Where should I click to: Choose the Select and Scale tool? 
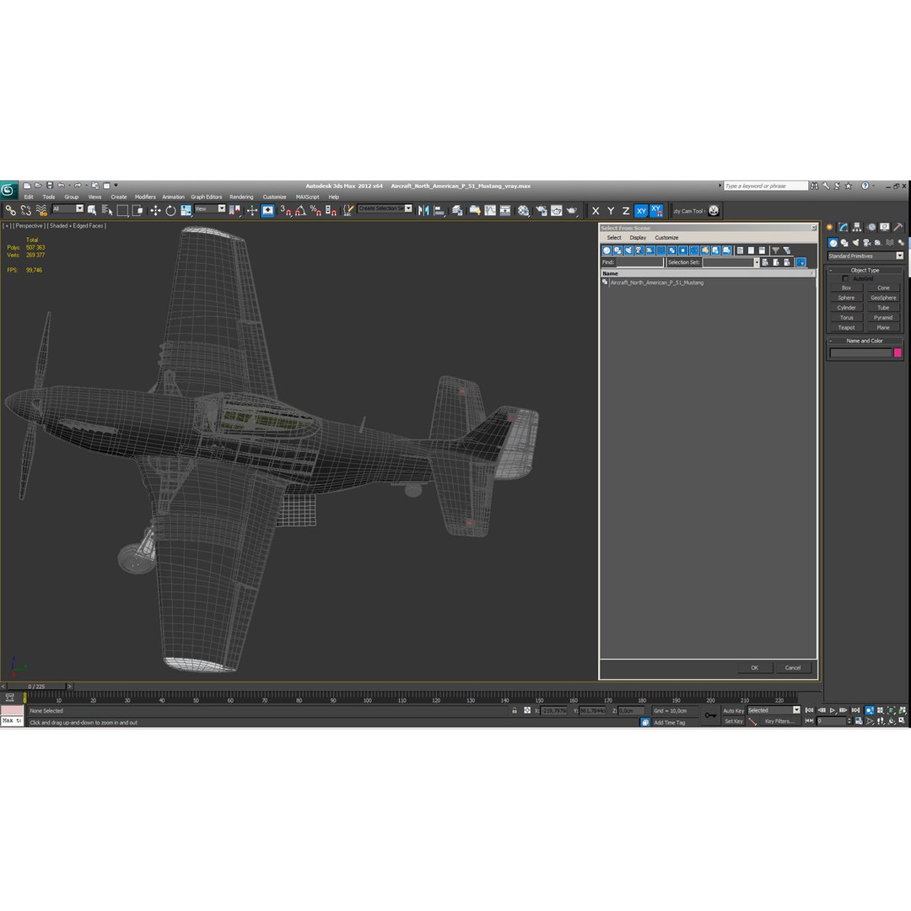(186, 210)
